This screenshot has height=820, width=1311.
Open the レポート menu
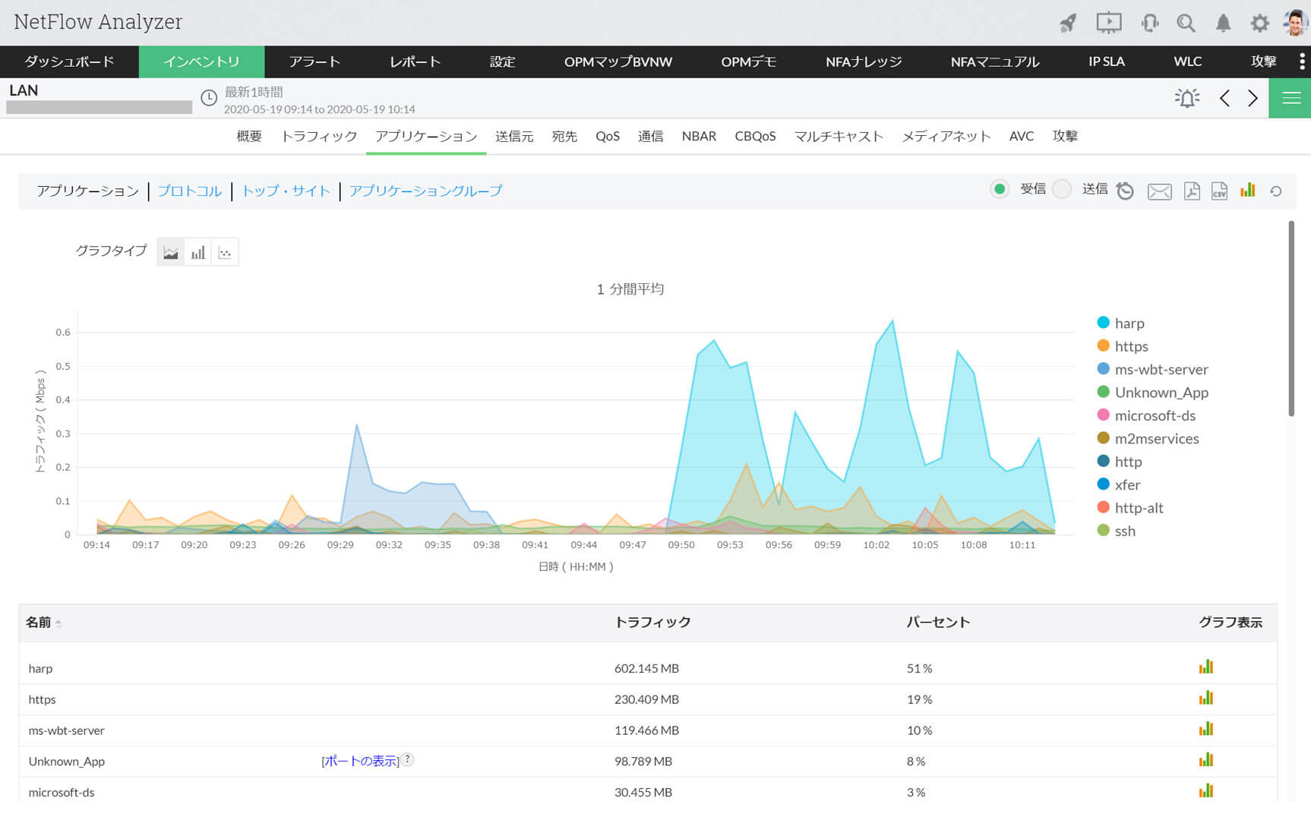click(415, 61)
